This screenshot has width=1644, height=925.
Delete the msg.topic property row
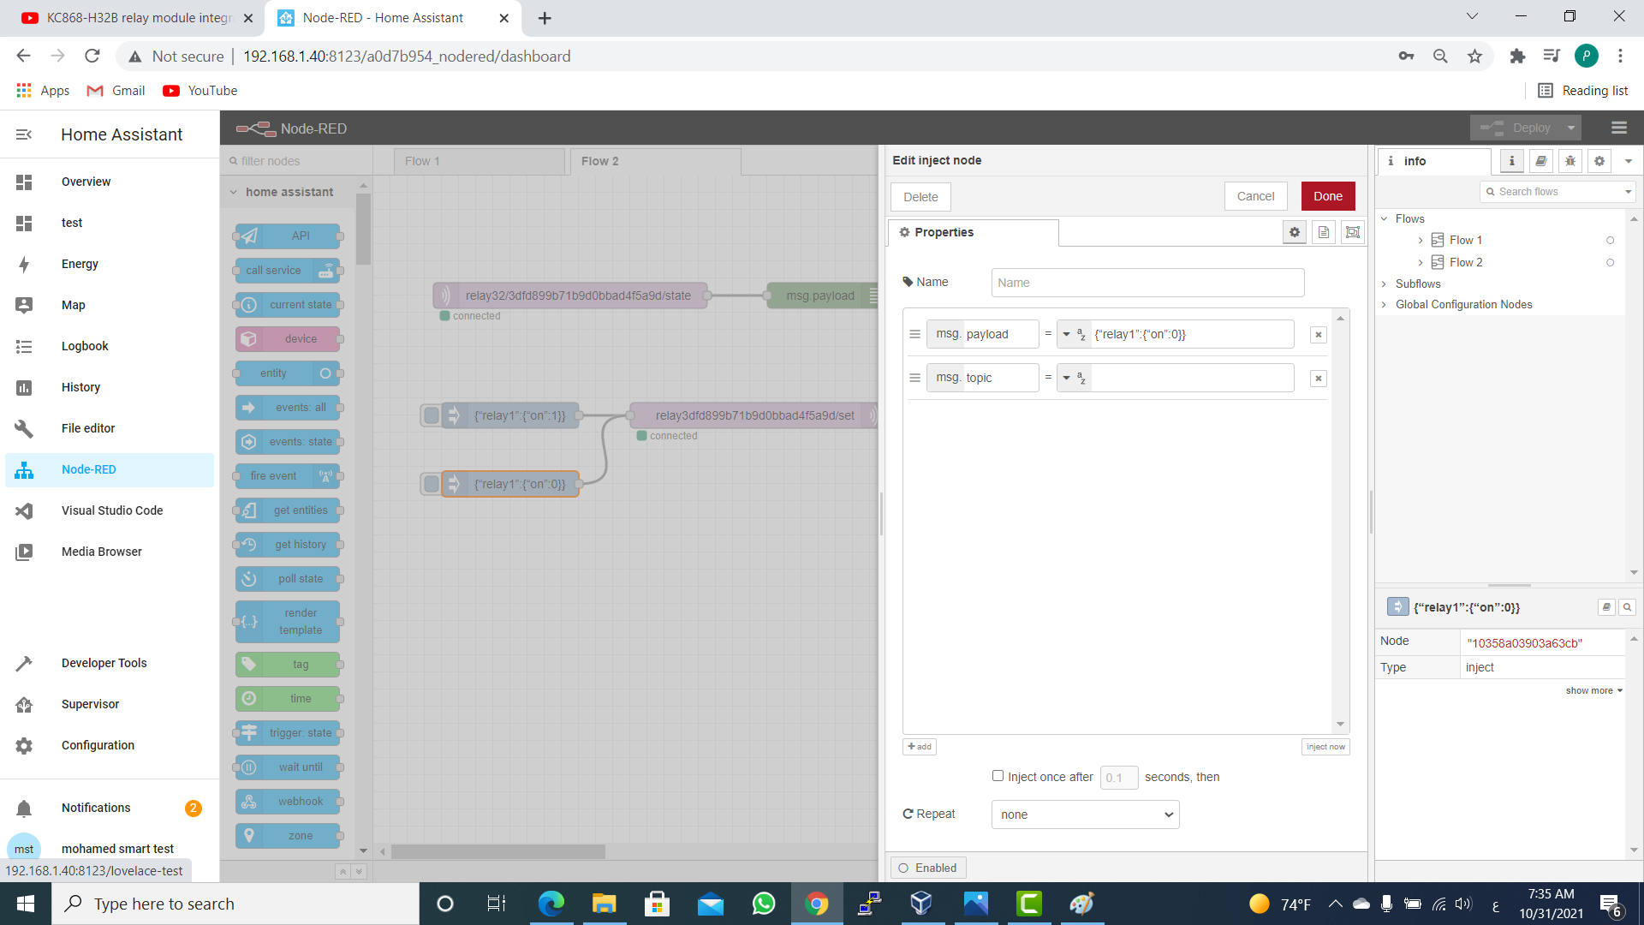[x=1318, y=379]
